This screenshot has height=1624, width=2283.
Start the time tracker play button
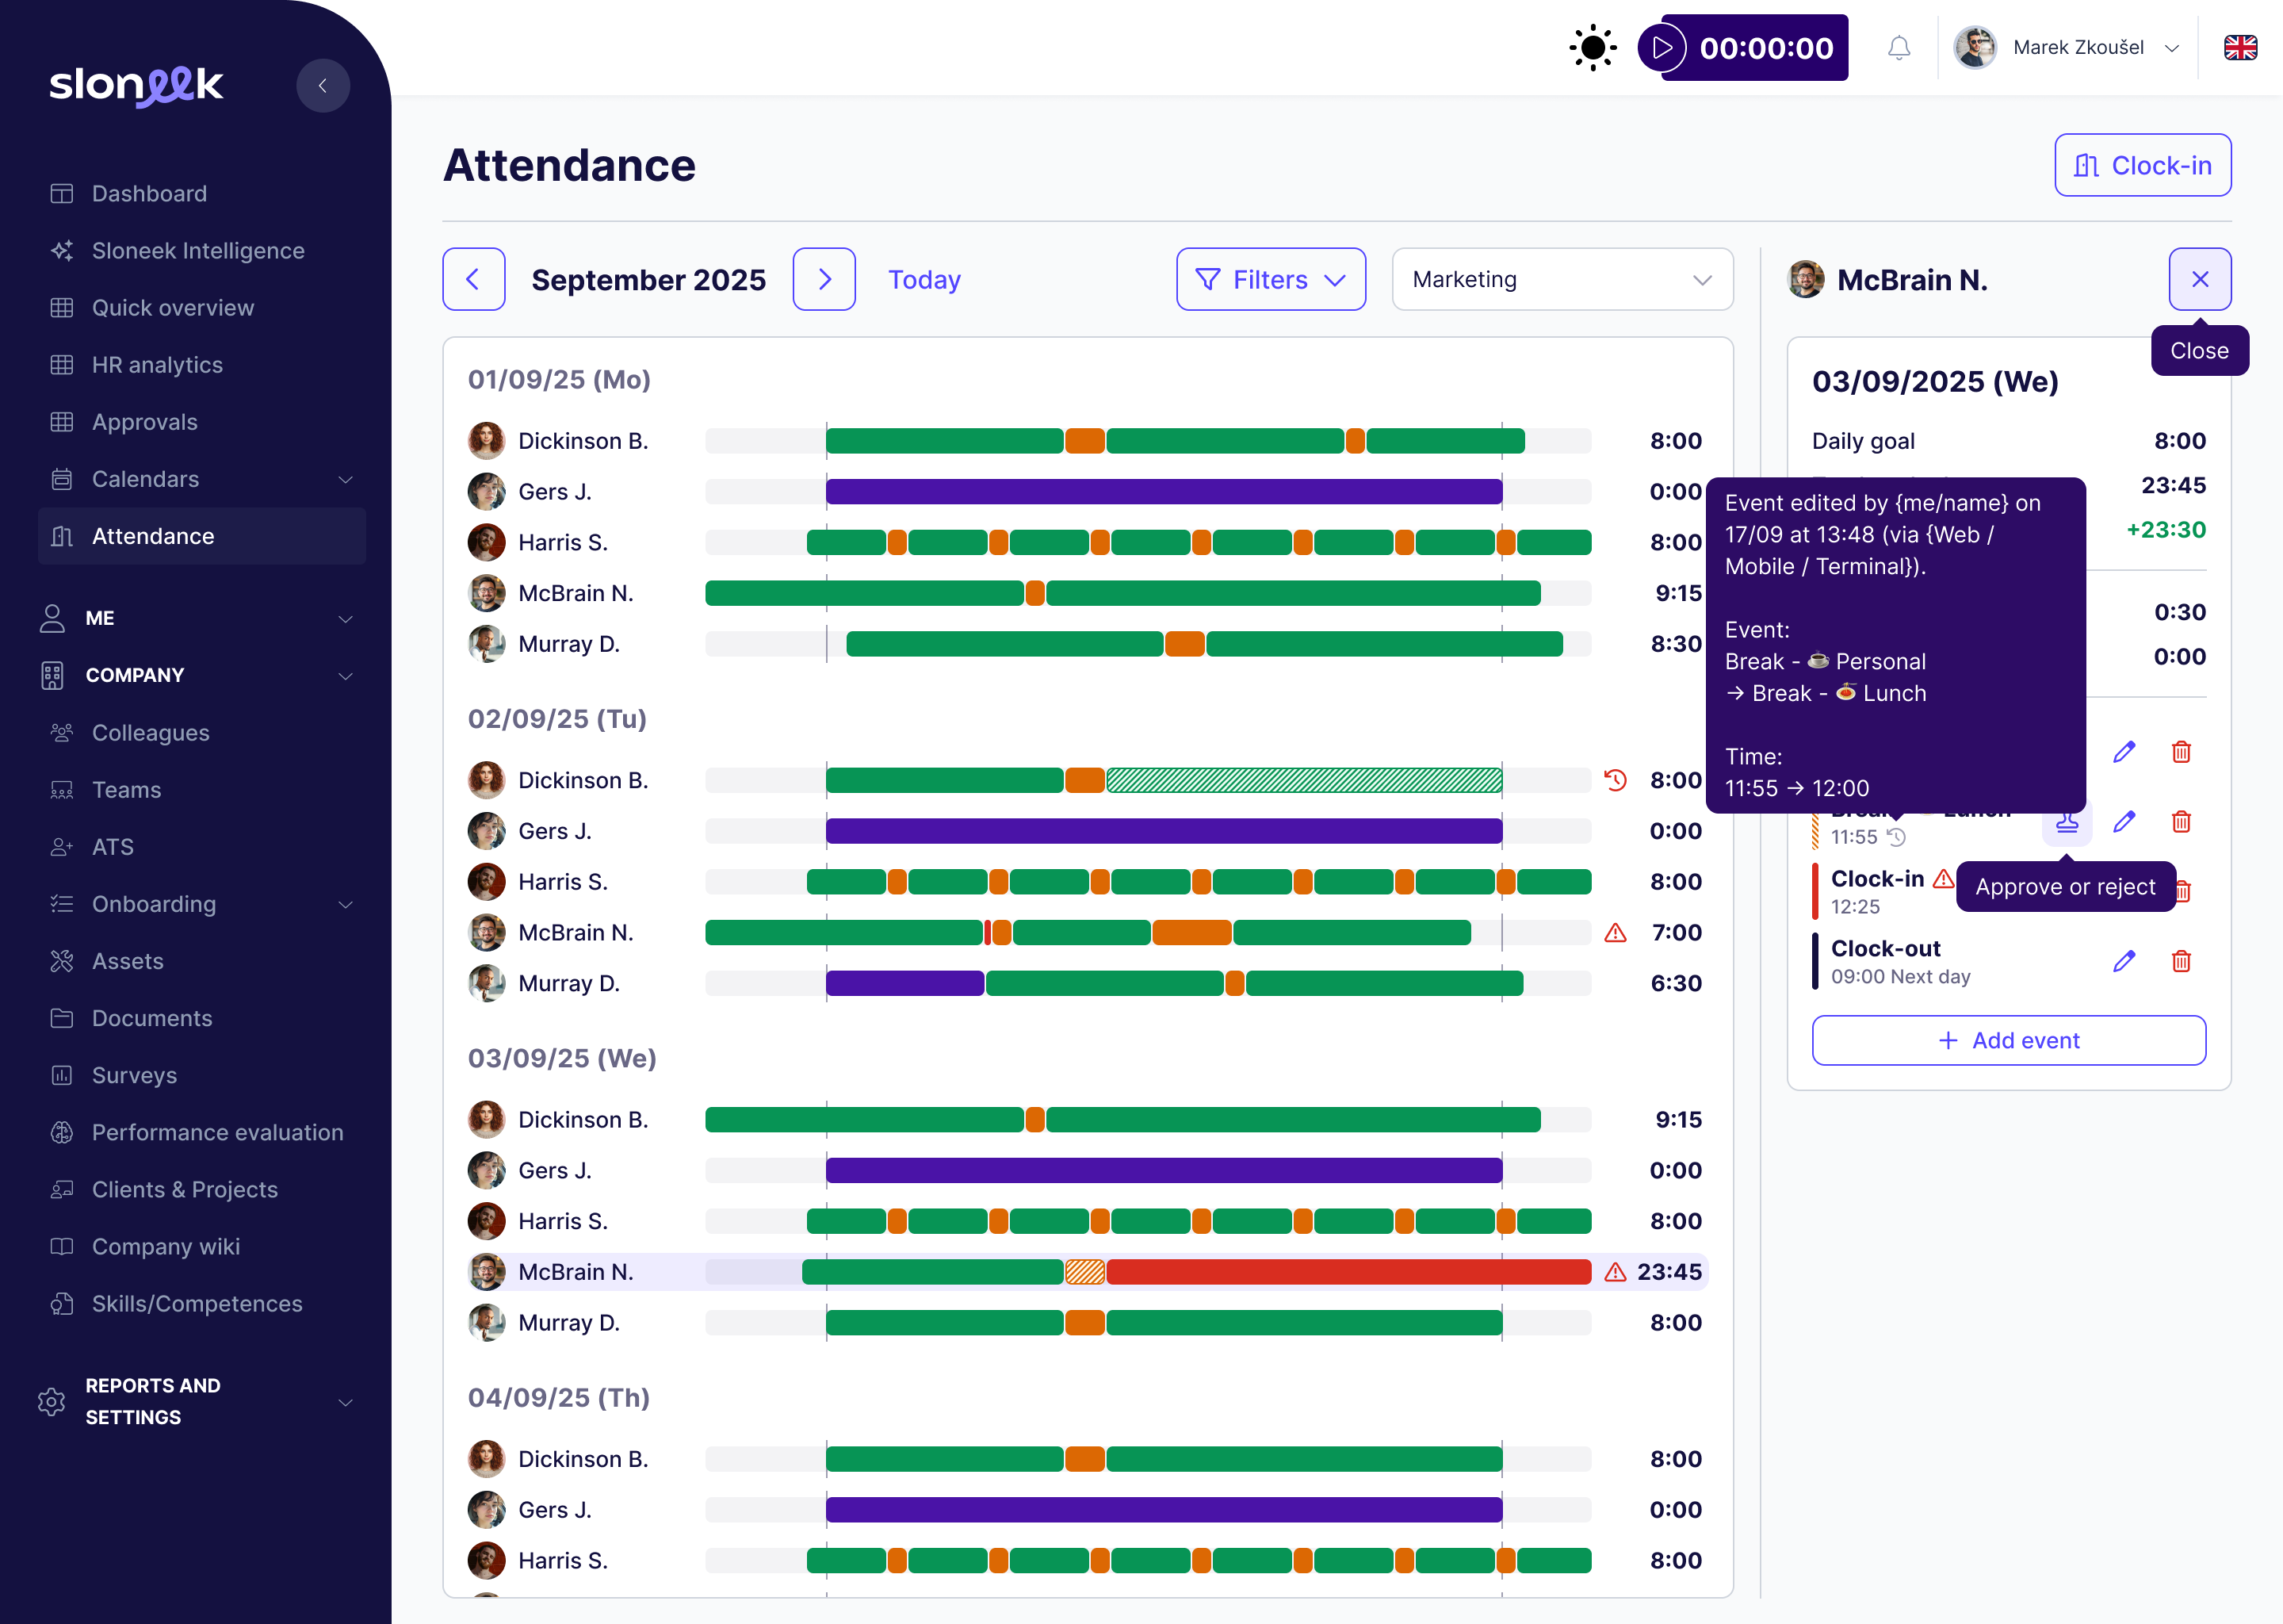point(1662,48)
